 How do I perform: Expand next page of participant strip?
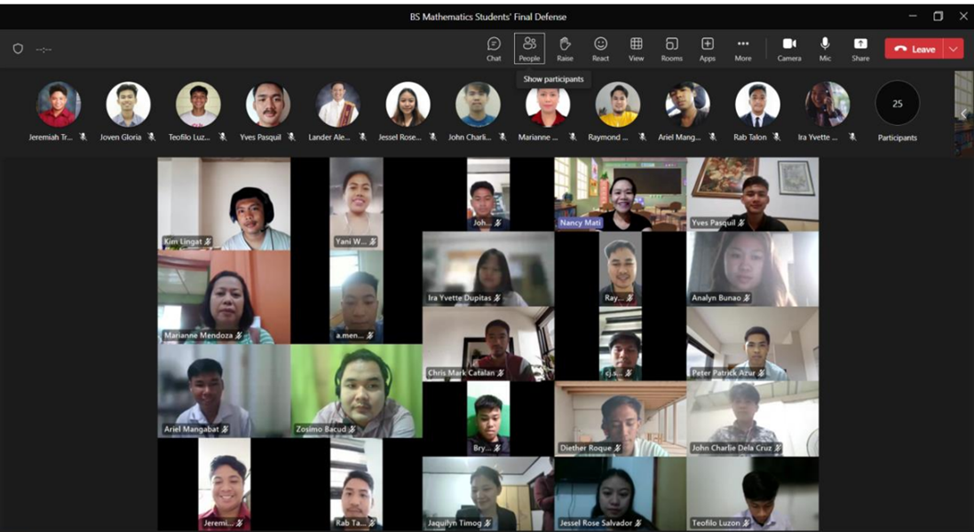click(963, 113)
